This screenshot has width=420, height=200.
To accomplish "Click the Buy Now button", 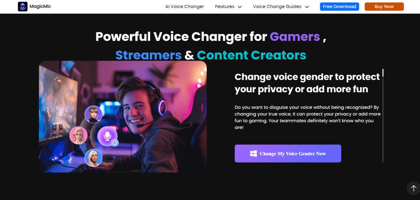I will click(384, 7).
